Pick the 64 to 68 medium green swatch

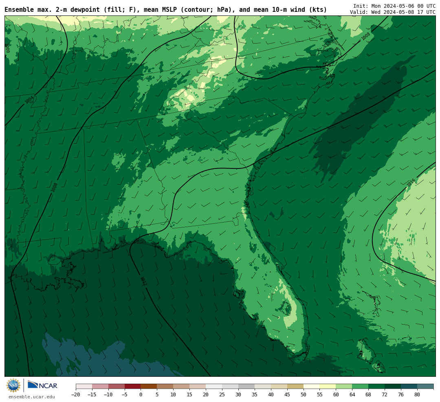pyautogui.click(x=360, y=387)
